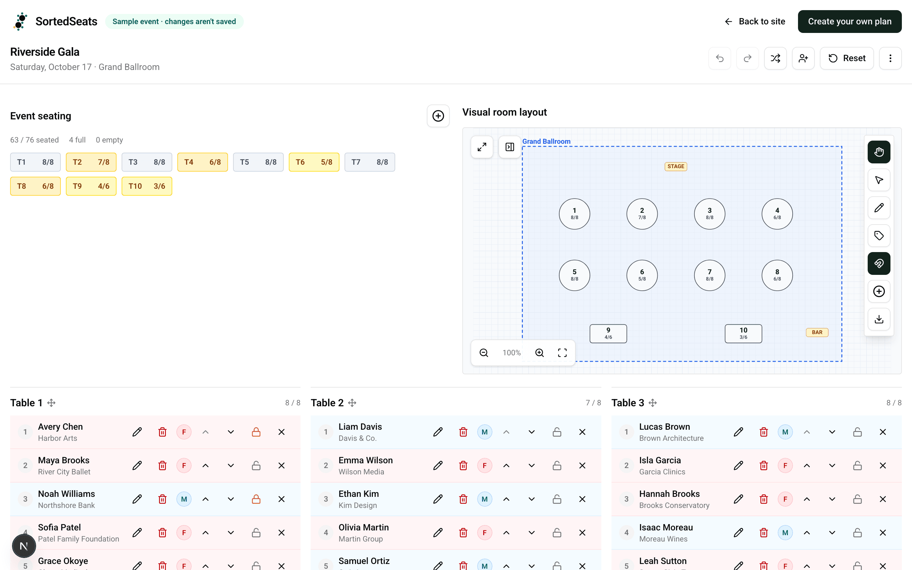The image size is (912, 570).
Task: Fit the layout to screen
Action: click(562, 352)
